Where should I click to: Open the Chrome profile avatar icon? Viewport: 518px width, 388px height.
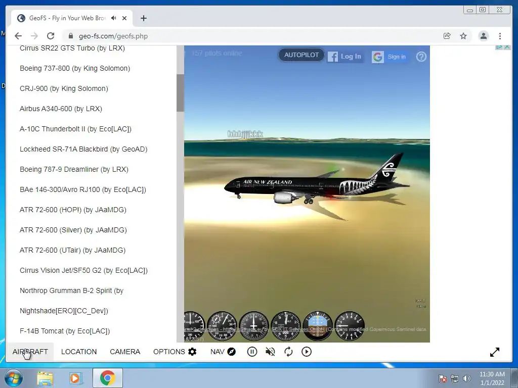[x=483, y=36]
